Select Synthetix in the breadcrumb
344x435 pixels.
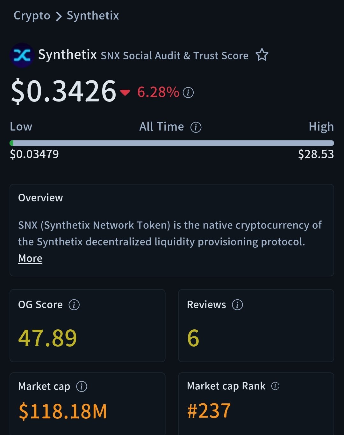[x=93, y=16]
